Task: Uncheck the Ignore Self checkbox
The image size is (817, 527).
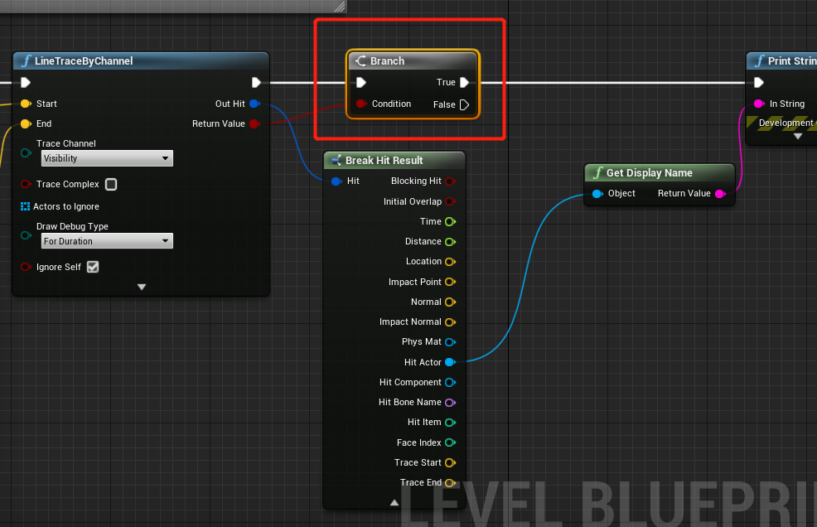Action: pos(93,267)
